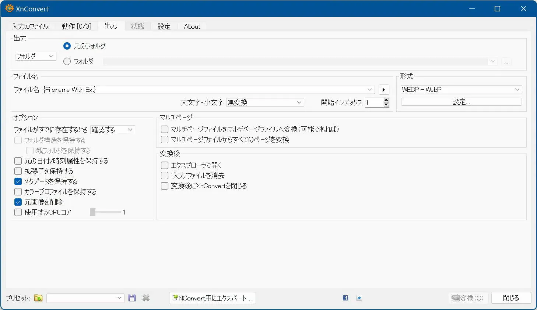The image size is (537, 310).
Task: Open the Facebook share icon
Action: (x=345, y=298)
